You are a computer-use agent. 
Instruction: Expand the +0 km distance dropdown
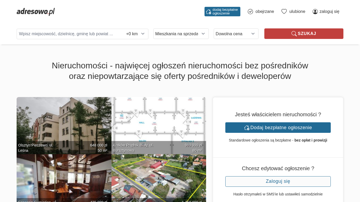click(x=135, y=34)
